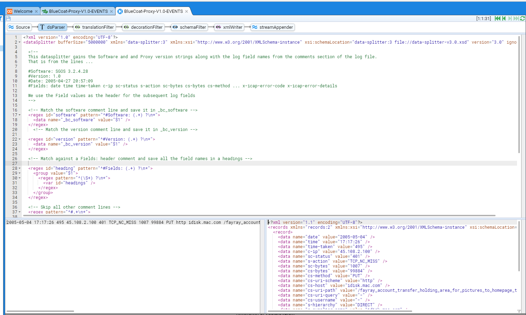The image size is (526, 315).
Task: Select the xmlWriter pipeline element
Action: (229, 27)
